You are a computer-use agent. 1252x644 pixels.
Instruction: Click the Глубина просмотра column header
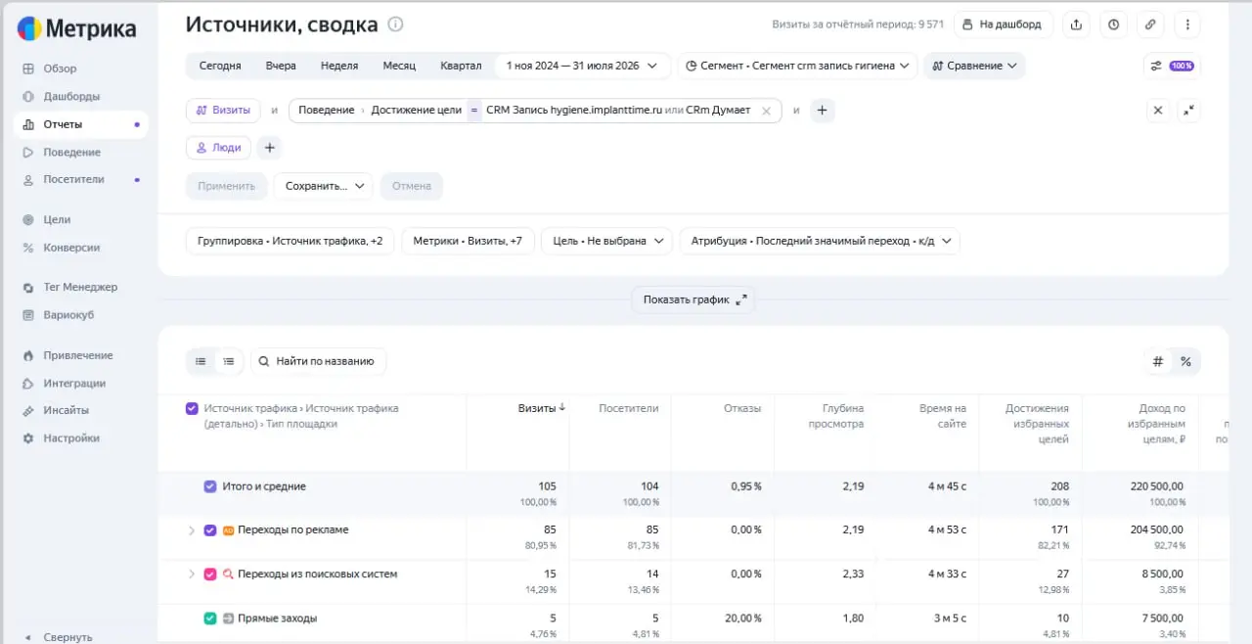pos(836,416)
